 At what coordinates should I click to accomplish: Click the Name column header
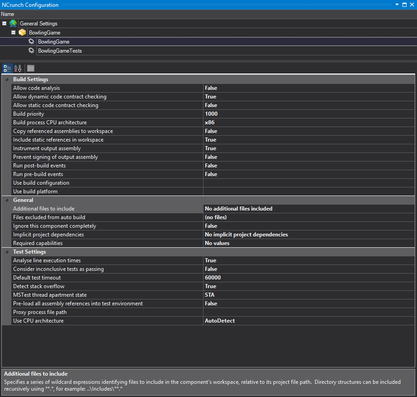pyautogui.click(x=8, y=14)
